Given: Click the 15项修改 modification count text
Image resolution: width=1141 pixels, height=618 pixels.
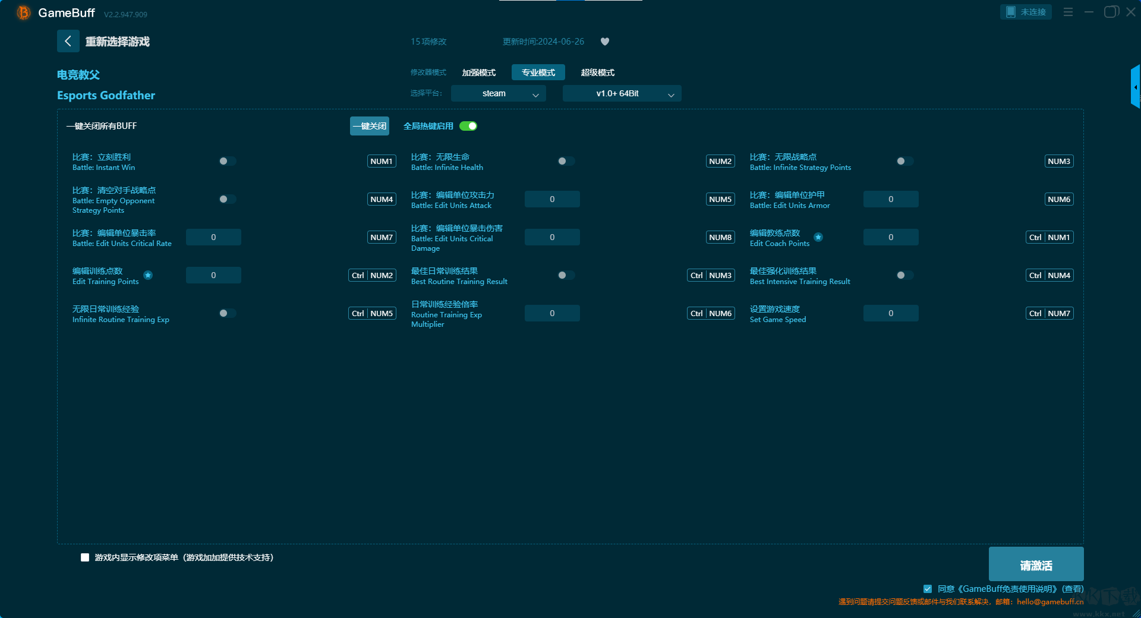Looking at the screenshot, I should coord(428,42).
